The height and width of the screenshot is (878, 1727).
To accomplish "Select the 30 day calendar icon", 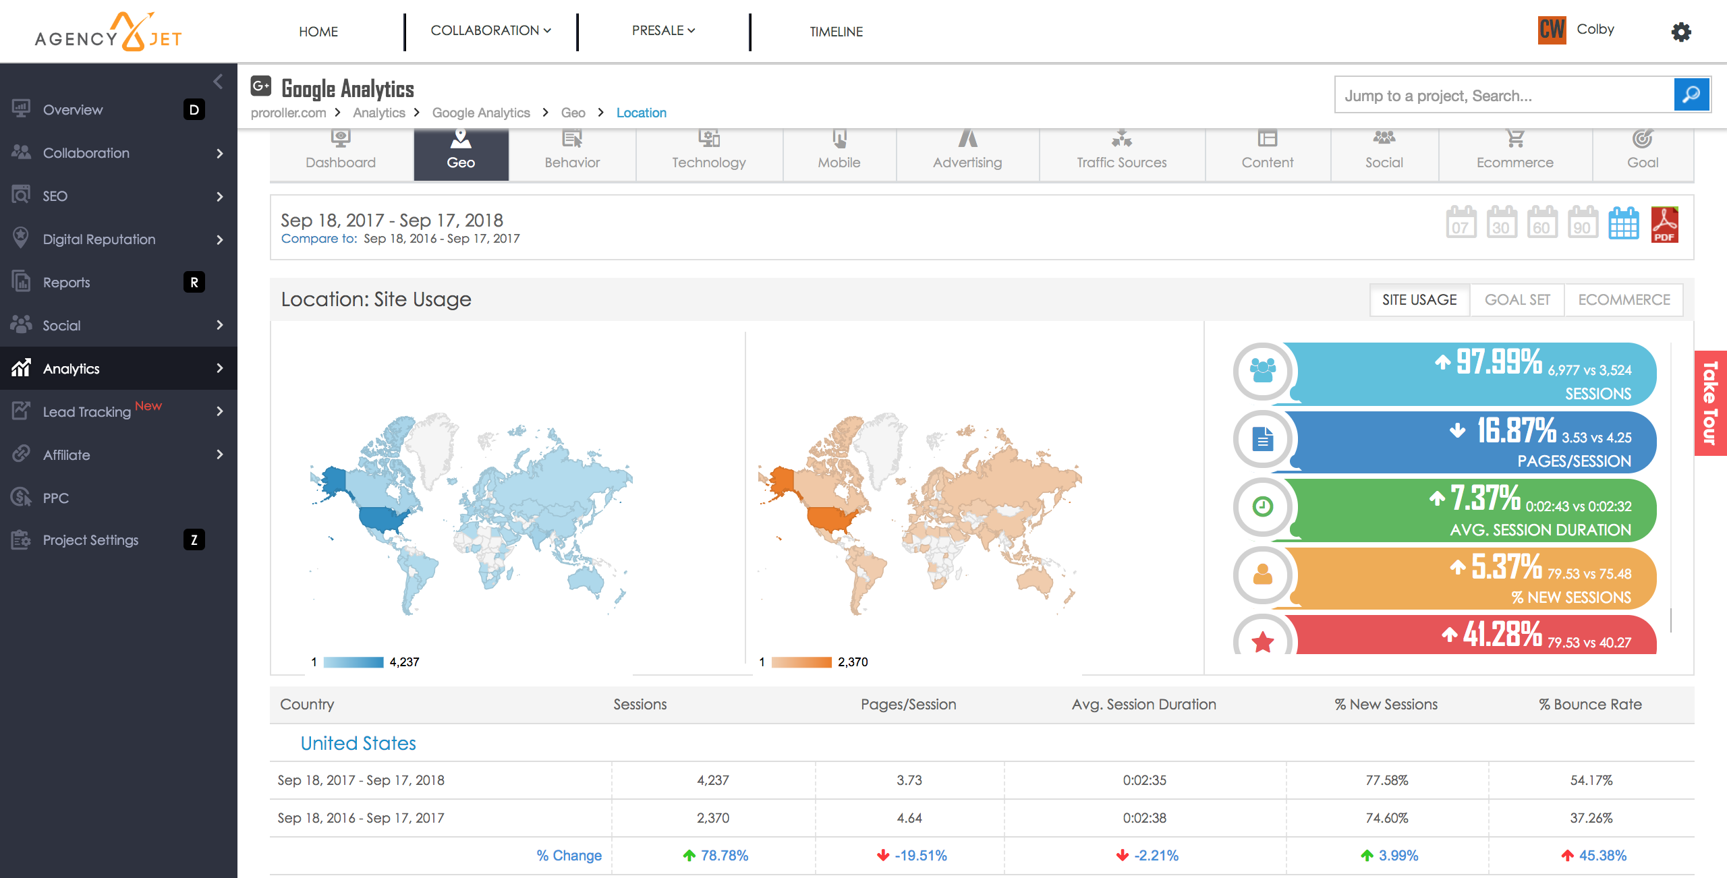I will pyautogui.click(x=1501, y=223).
